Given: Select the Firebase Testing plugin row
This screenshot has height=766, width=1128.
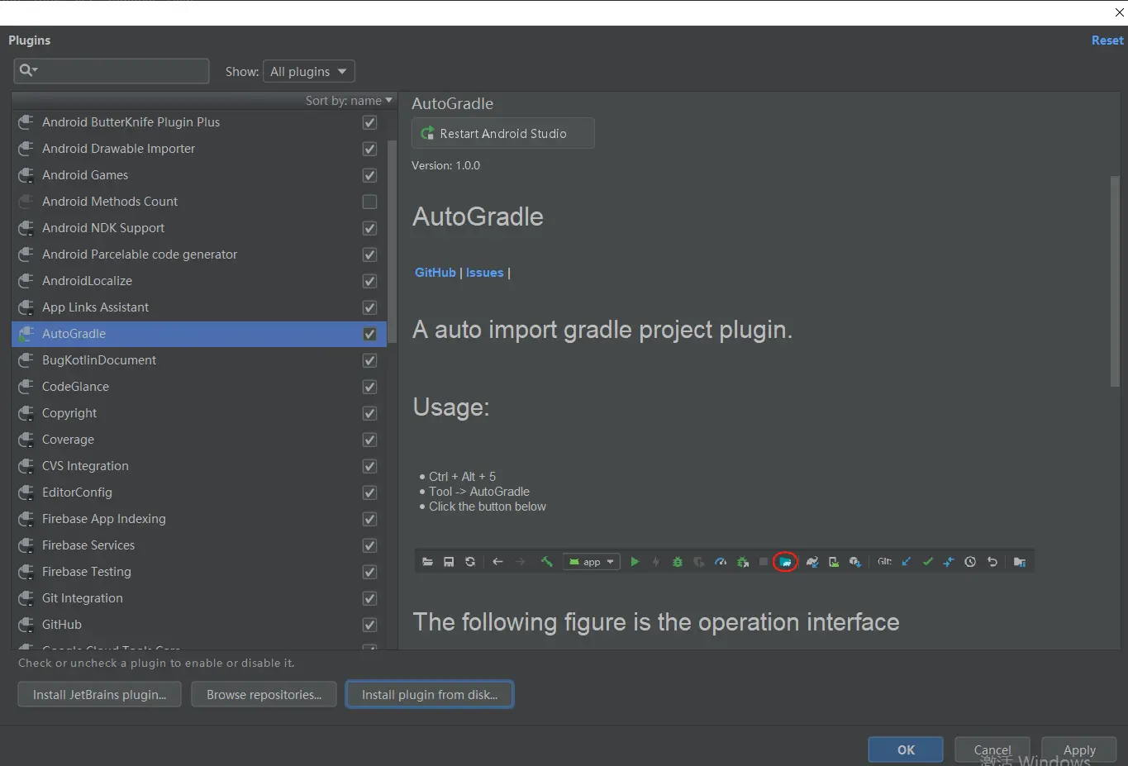Looking at the screenshot, I should 199,572.
